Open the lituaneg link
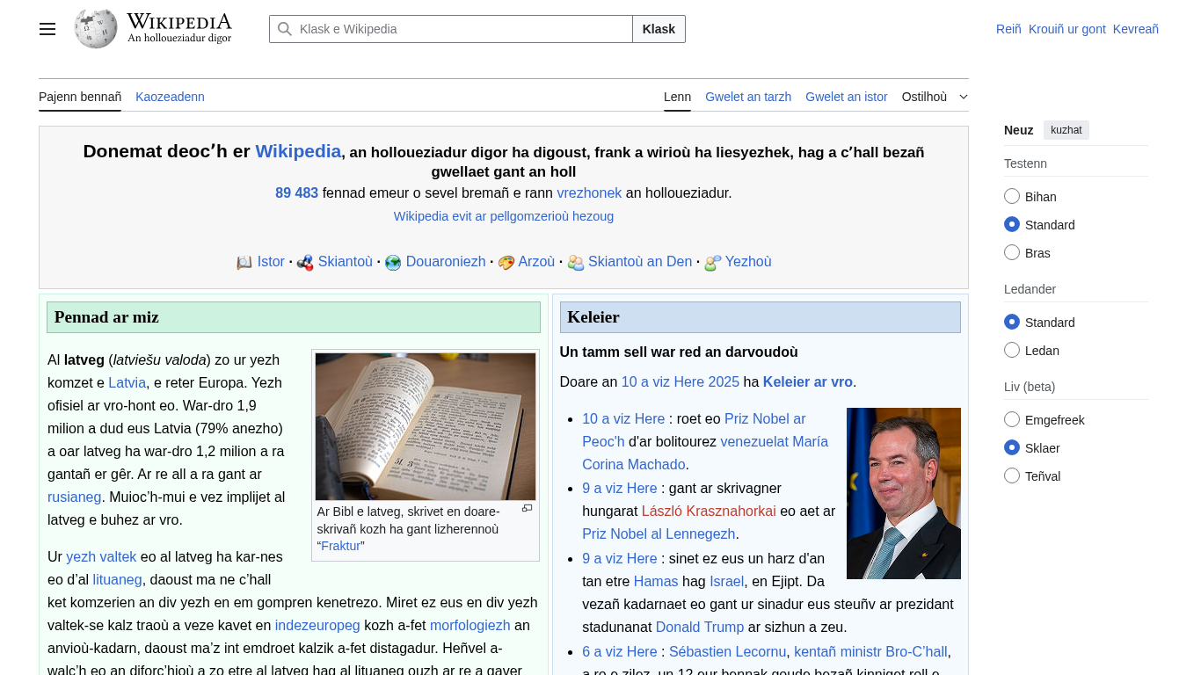This screenshot has width=1201, height=675. 118,579
